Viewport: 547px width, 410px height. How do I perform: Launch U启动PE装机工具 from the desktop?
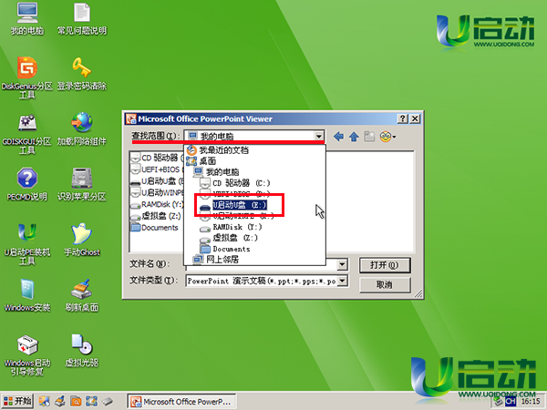pyautogui.click(x=26, y=244)
